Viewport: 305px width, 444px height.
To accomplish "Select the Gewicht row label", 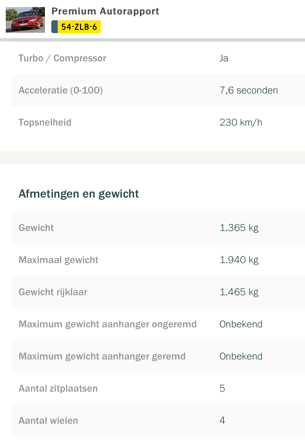I will coord(36,228).
